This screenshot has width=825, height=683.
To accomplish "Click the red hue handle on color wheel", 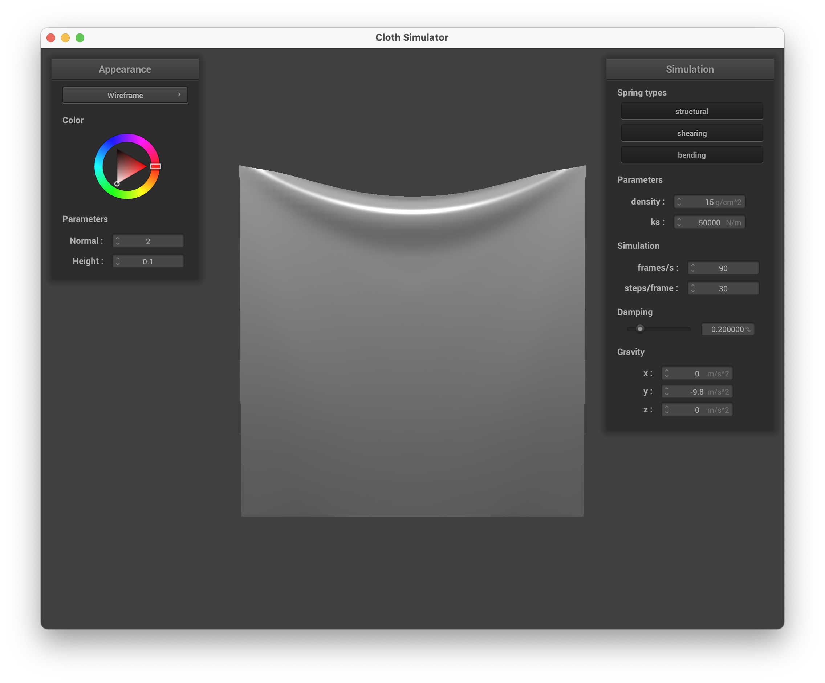I will [155, 166].
